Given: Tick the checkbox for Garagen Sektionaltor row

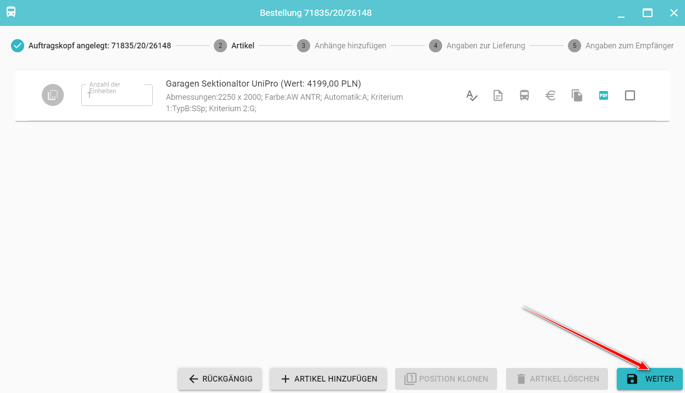Looking at the screenshot, I should [x=630, y=95].
